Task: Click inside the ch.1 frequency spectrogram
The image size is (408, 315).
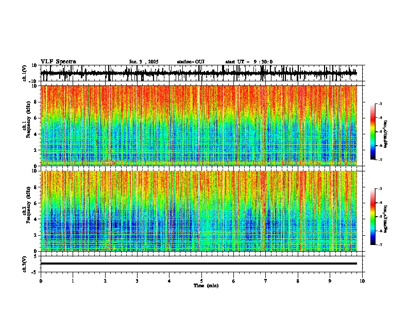Action: [199, 126]
